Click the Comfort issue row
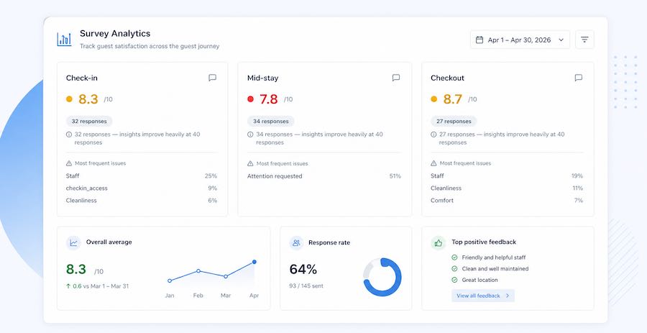647x333 pixels. [x=507, y=201]
